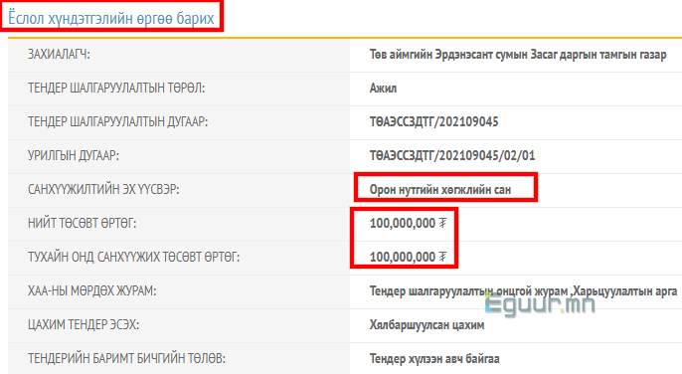This screenshot has width=682, height=374.
Task: Click the Хялбаршуулсан цахим value
Action: 426,325
